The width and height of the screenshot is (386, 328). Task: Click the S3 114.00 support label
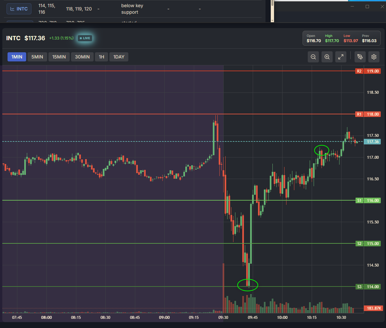click(368, 287)
